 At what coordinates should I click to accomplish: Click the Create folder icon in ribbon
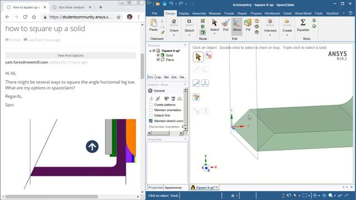287,22
